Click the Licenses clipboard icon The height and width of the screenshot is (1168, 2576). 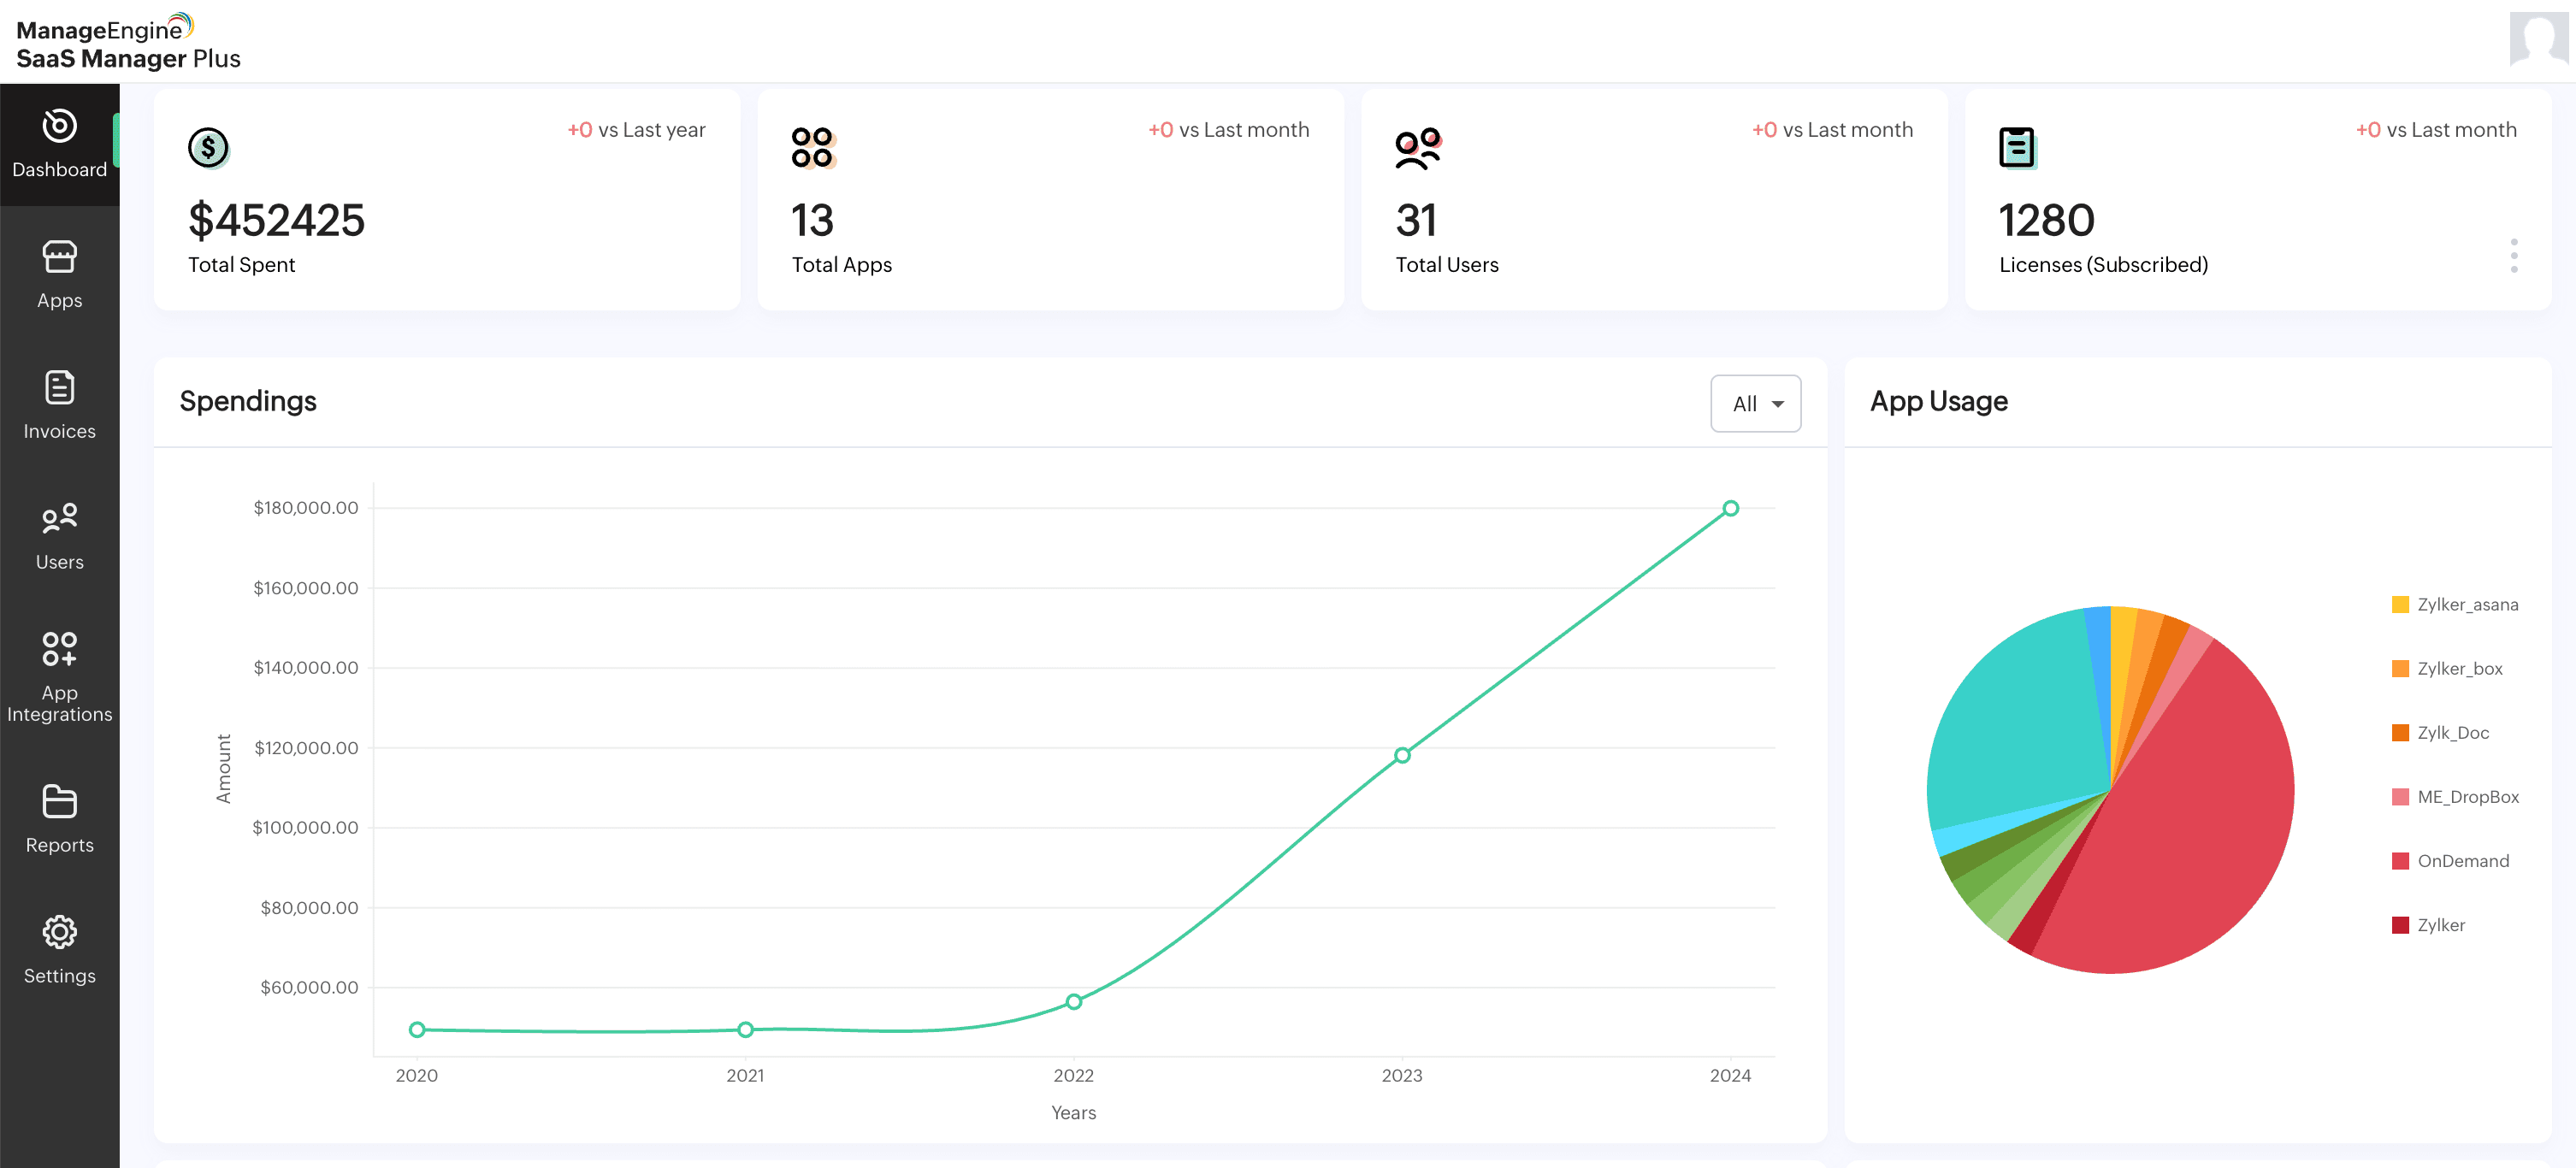(x=2017, y=147)
